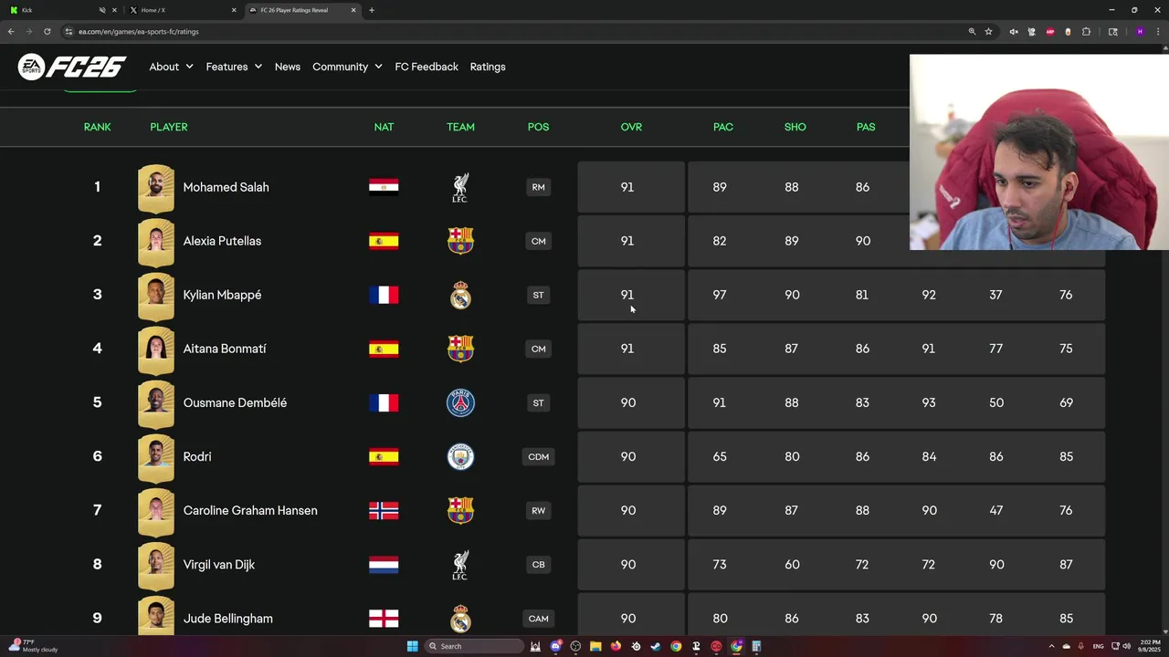Click Manchester City crest in Rodri row
The image size is (1169, 657).
[460, 456]
